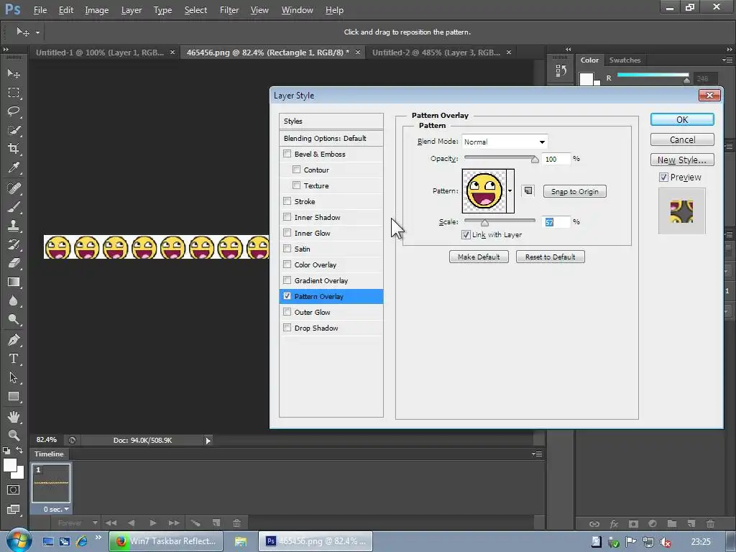Select the Lasso tool
This screenshot has width=736, height=552.
click(x=14, y=111)
